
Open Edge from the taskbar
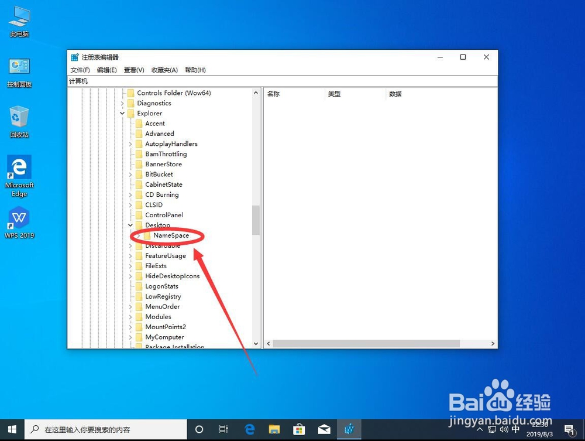pos(250,429)
